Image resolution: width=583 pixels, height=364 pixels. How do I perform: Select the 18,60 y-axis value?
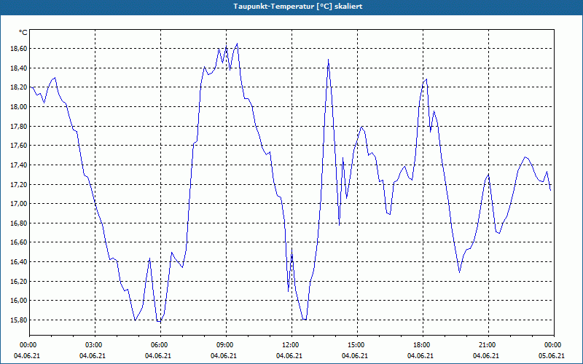point(20,49)
